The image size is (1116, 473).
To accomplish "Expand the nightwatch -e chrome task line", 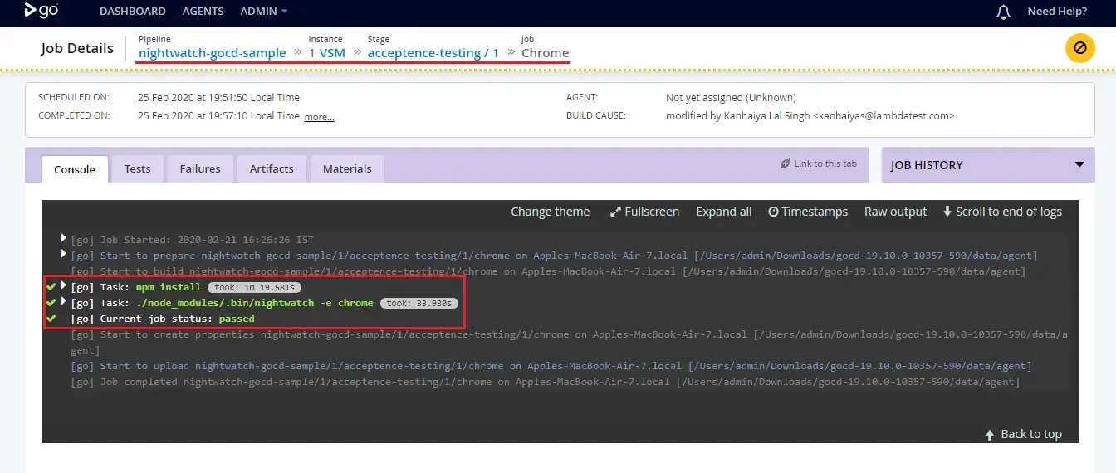I will tap(64, 301).
